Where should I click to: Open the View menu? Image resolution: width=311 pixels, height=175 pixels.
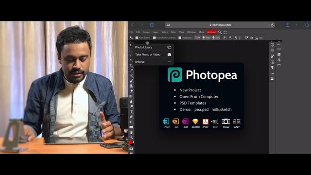(181, 32)
